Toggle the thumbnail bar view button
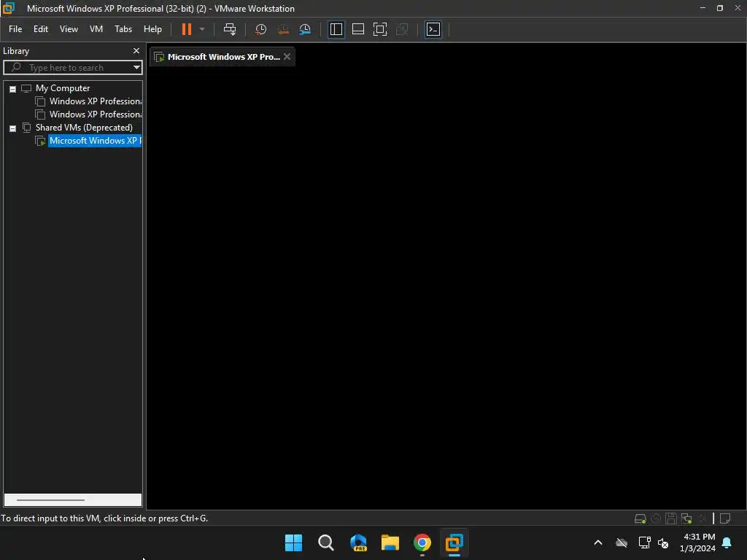Image resolution: width=747 pixels, height=560 pixels. point(358,29)
